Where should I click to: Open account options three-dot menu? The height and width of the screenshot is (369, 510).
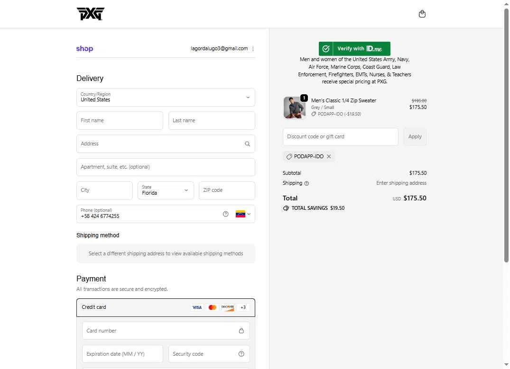point(253,49)
